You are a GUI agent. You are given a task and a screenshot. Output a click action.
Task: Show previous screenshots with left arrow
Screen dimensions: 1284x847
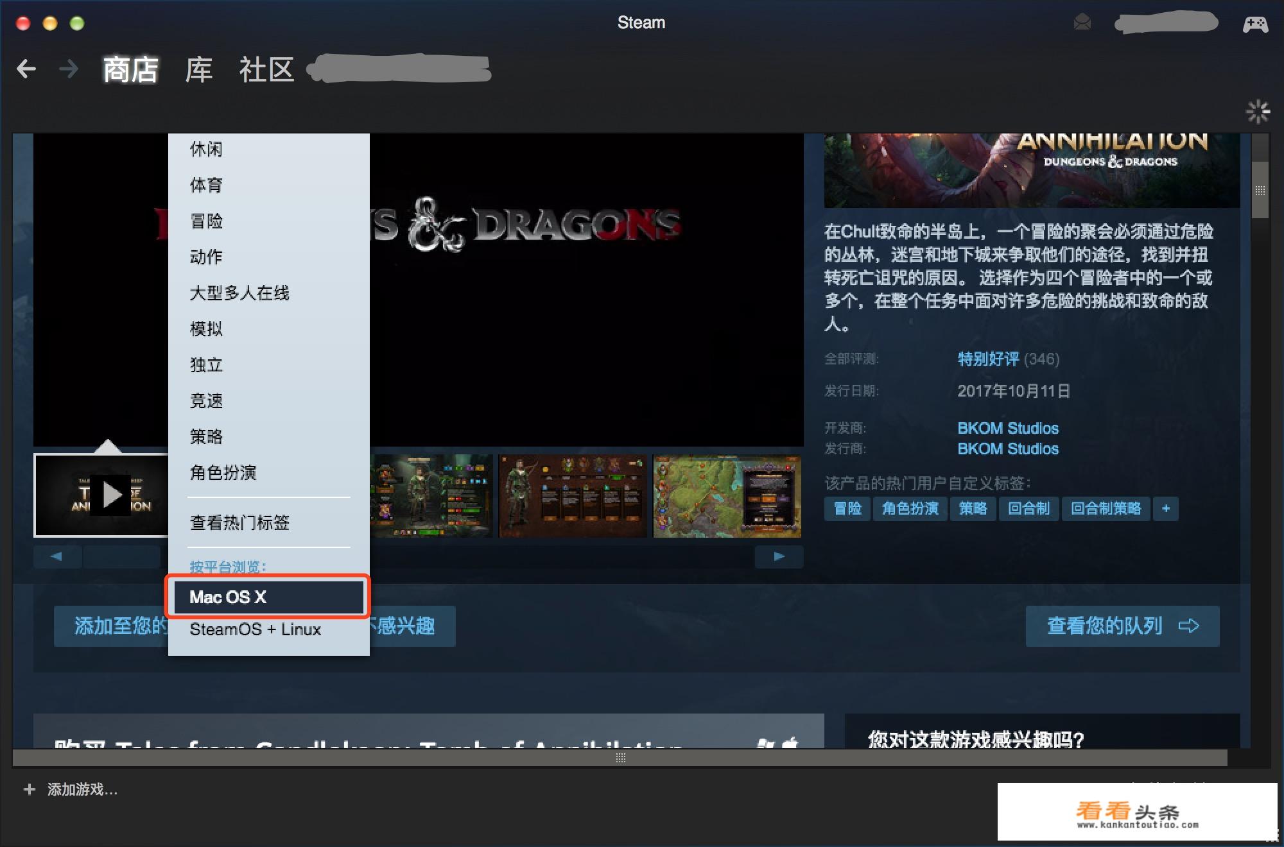[x=57, y=556]
